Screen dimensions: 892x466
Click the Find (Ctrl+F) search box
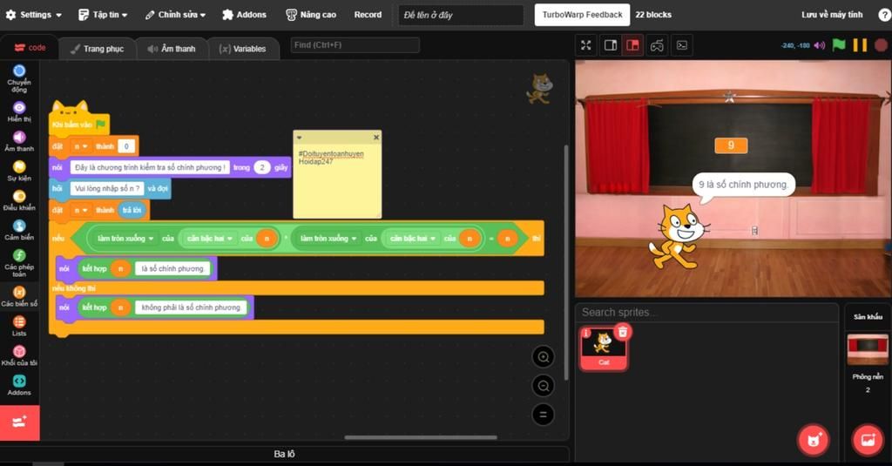click(355, 45)
